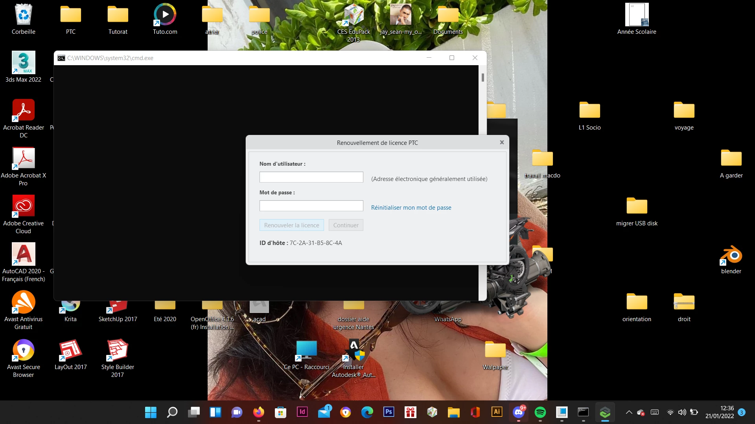Expand the hidden system tray icons chevron
Screen dimensions: 755x424
tap(629, 412)
